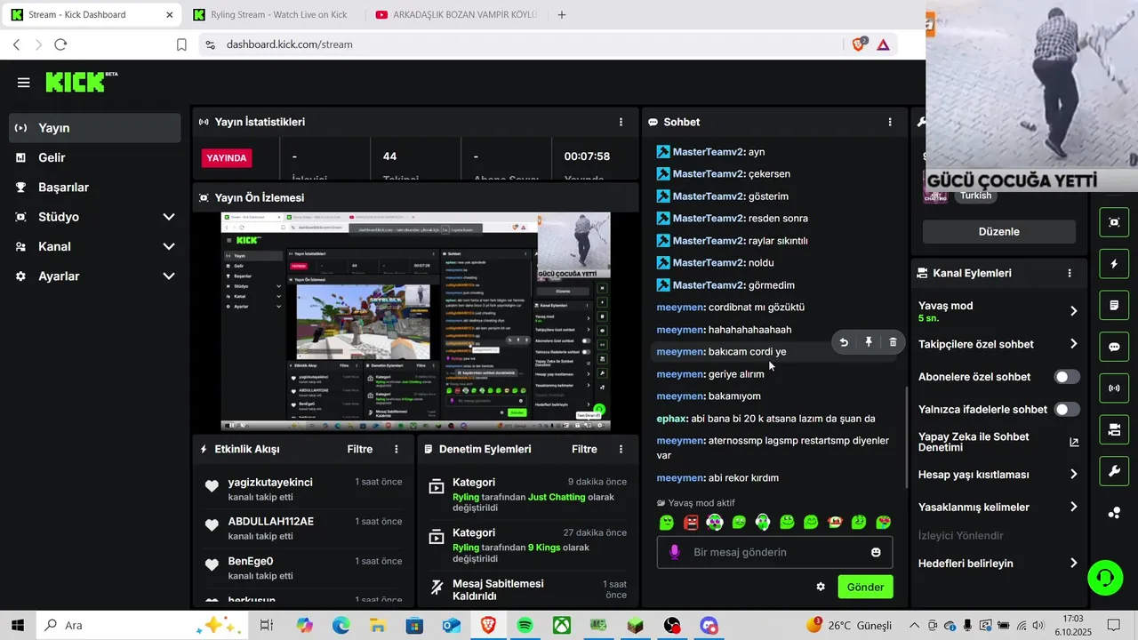Select Yayın in the sidebar
This screenshot has height=640, width=1138.
point(94,128)
